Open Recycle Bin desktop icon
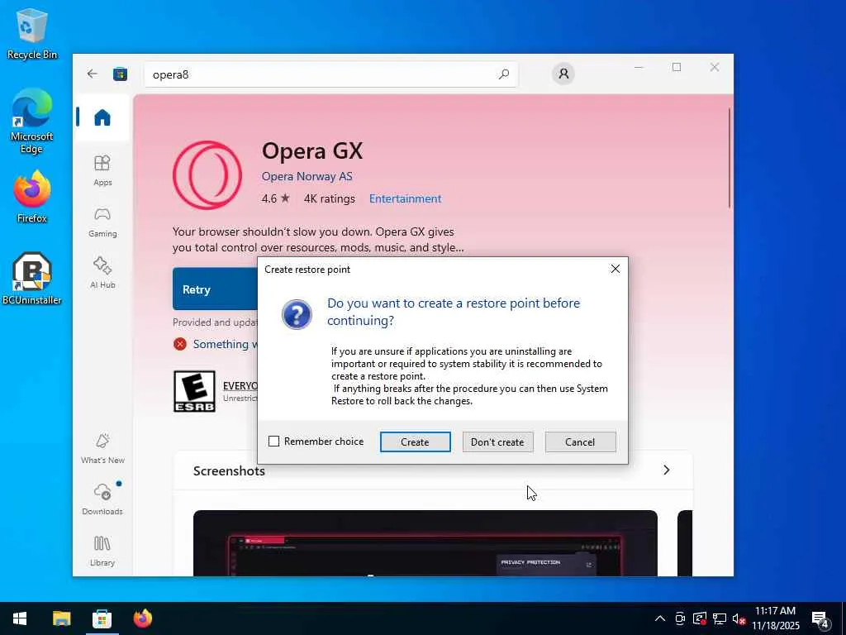The image size is (846, 635). [x=32, y=33]
